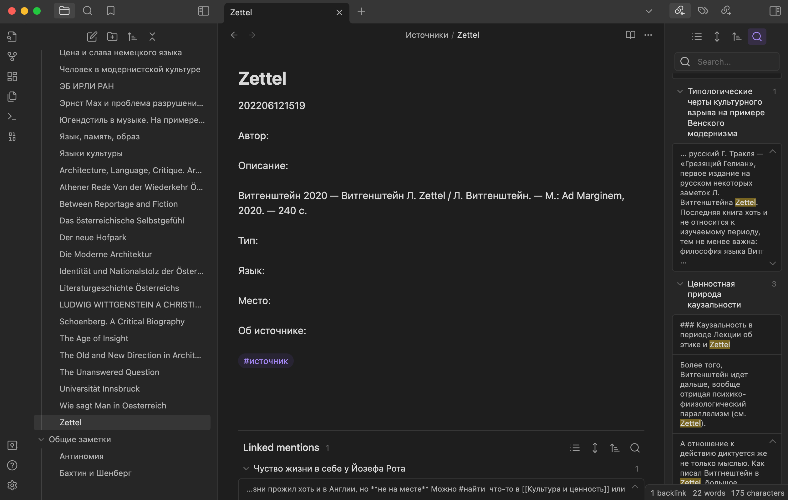Navigate back with the left arrow
This screenshot has height=500, width=788.
(234, 35)
